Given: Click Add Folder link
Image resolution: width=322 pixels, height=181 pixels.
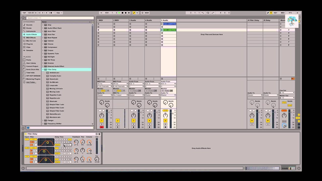Looking at the screenshot, I should 31,82.
